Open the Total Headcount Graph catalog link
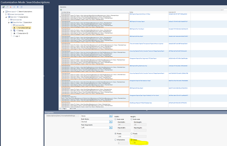The width and height of the screenshot is (227, 146). click(140, 81)
